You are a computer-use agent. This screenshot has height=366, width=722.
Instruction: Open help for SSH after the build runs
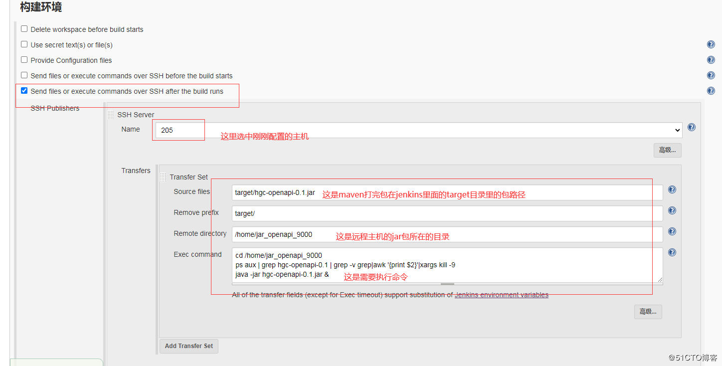(711, 91)
